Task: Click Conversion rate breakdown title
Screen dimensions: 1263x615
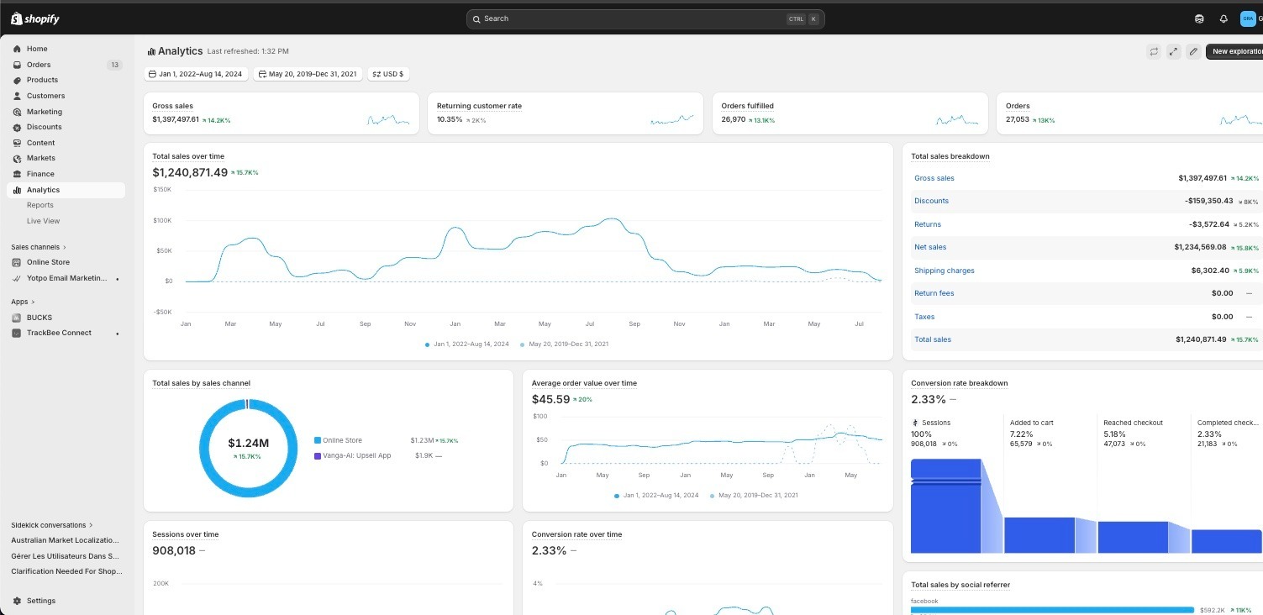Action: tap(959, 383)
